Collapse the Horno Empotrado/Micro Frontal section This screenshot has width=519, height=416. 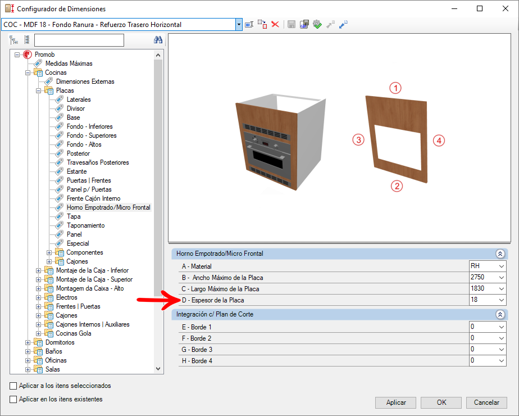click(x=500, y=254)
